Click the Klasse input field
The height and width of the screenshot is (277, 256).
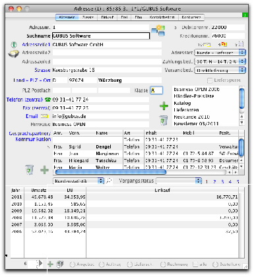click(156, 90)
